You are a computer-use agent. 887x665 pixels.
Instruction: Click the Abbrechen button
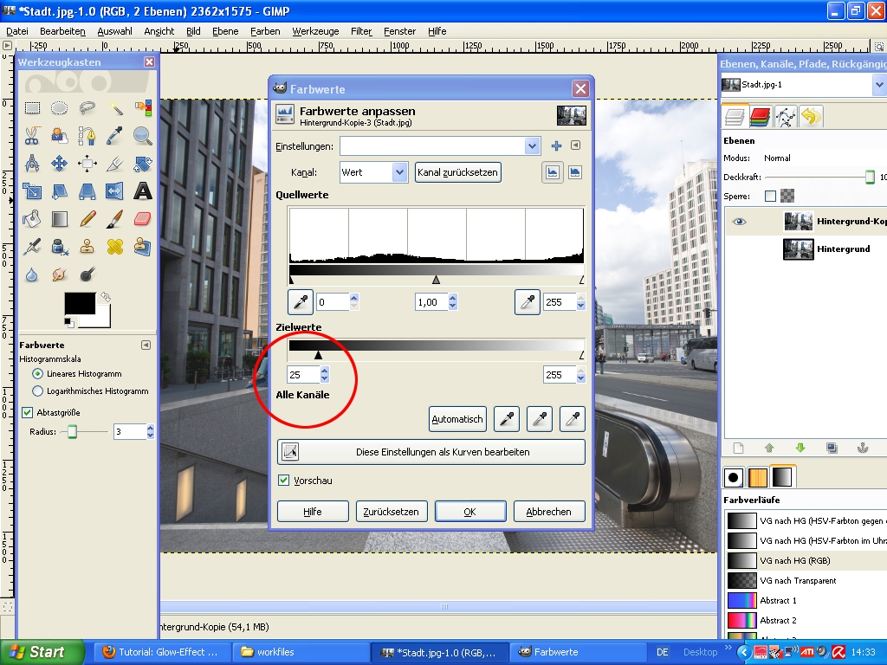click(548, 511)
